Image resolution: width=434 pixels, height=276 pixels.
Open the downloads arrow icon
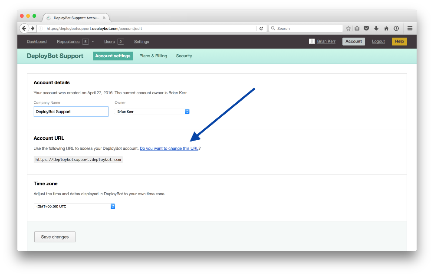[x=376, y=28]
